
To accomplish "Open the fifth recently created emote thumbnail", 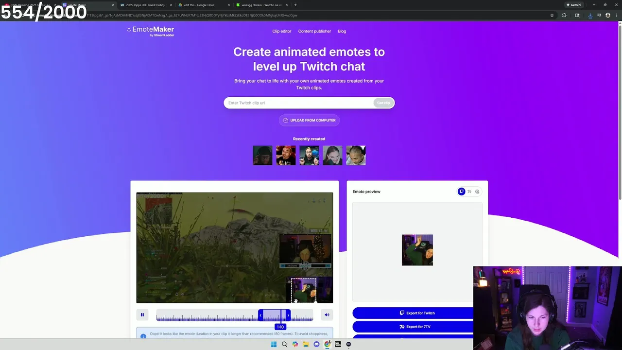I will coord(356,156).
